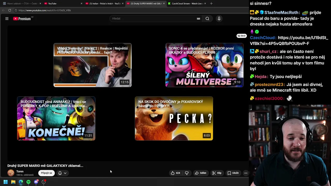
Task: Open File Explorer from taskbar
Action: click(13, 182)
